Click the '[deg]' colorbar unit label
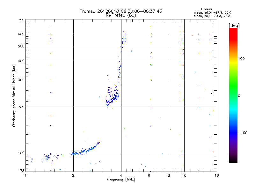Screen dimensions: 255x191 click(234, 26)
